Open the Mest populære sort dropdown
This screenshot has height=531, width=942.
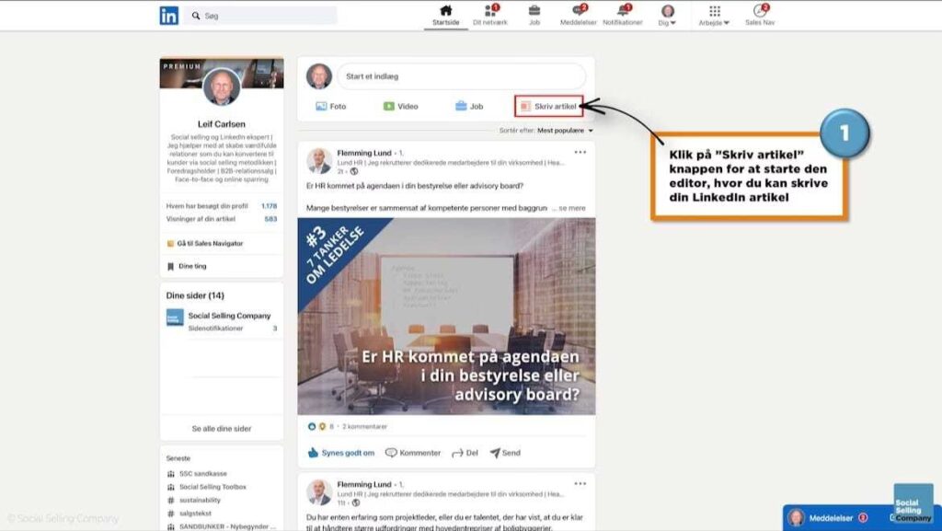pos(565,131)
